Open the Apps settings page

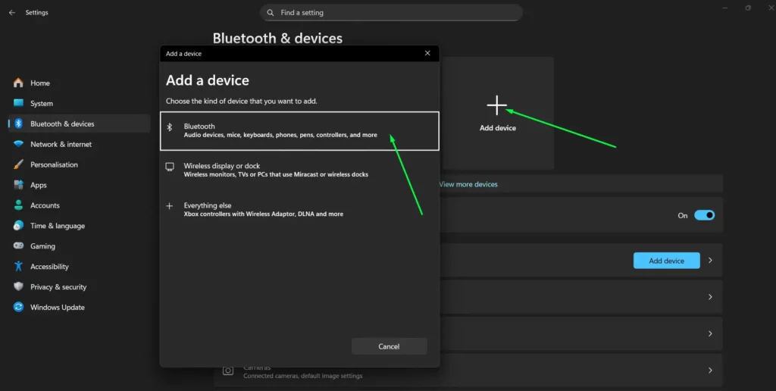coord(79,185)
